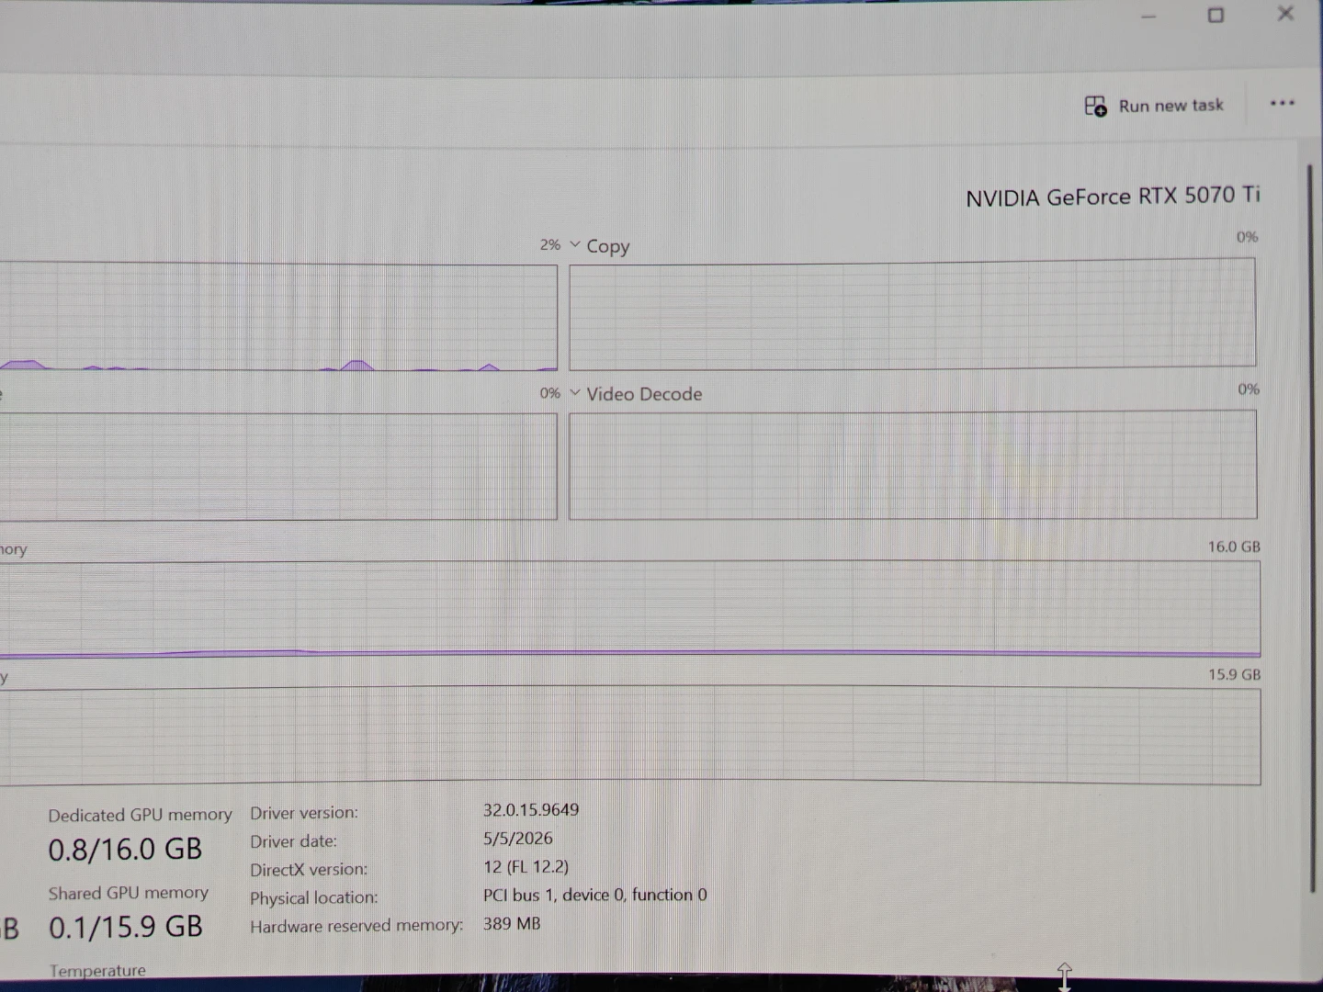Click the Run new task icon
The width and height of the screenshot is (1323, 992).
pos(1095,106)
